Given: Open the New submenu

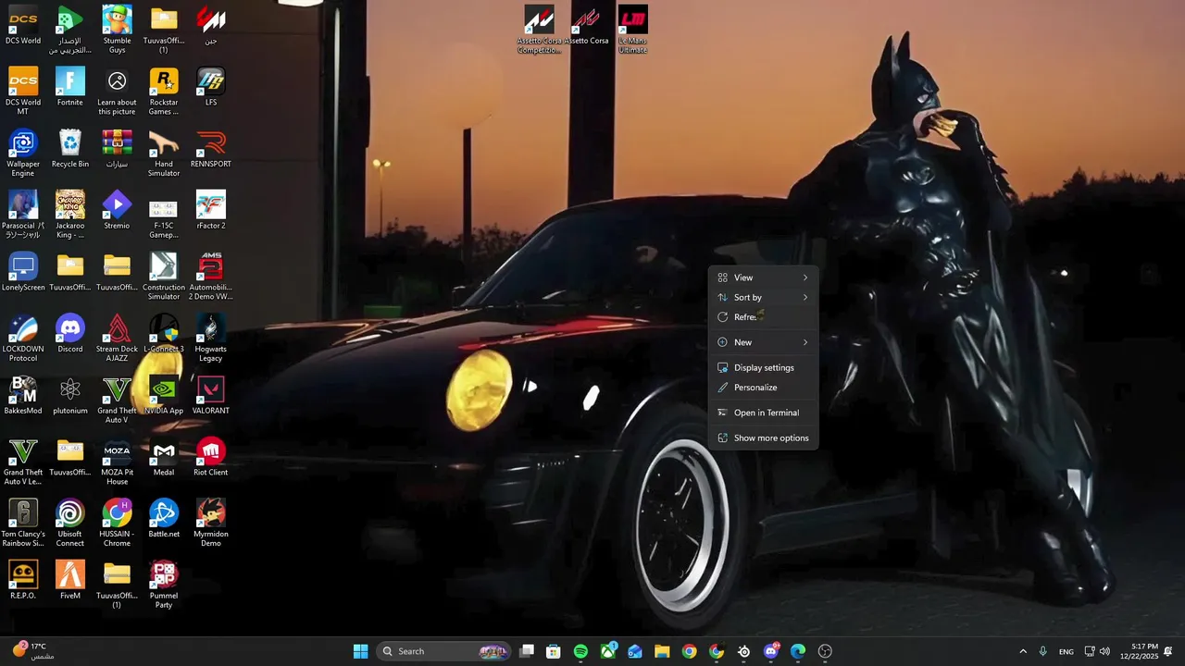Looking at the screenshot, I should pos(764,342).
